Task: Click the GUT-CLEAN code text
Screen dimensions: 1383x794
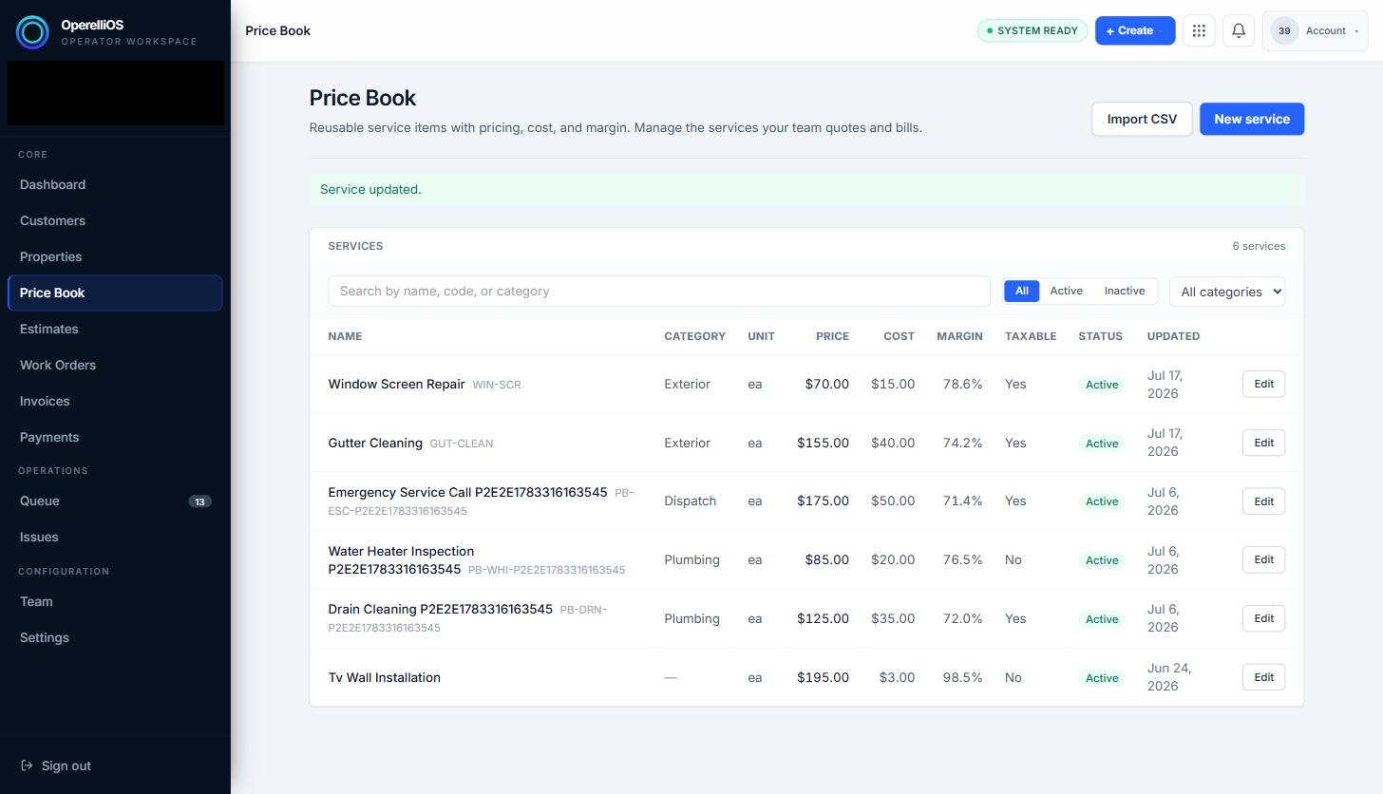Action: [x=462, y=444]
